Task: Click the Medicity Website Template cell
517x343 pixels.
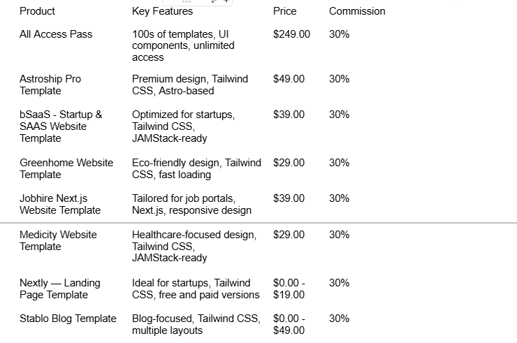Action: [58, 240]
